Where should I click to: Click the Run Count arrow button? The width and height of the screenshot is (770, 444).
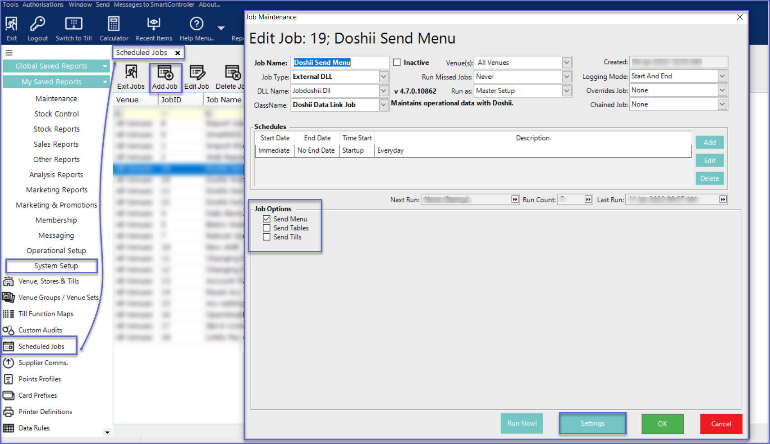pos(588,199)
